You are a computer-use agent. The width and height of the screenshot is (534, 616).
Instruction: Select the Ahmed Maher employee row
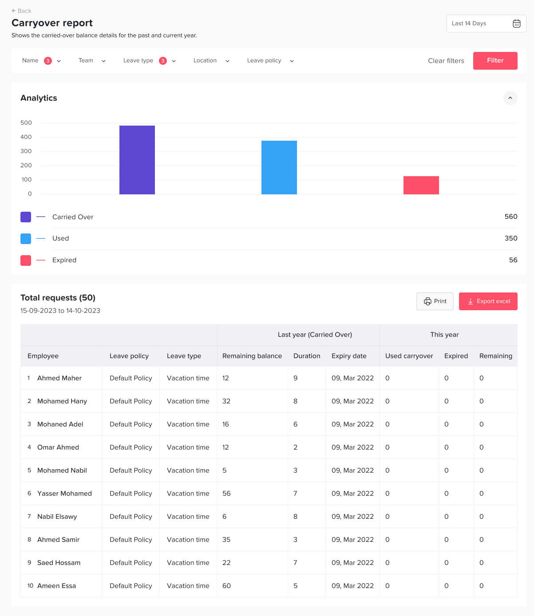[59, 378]
